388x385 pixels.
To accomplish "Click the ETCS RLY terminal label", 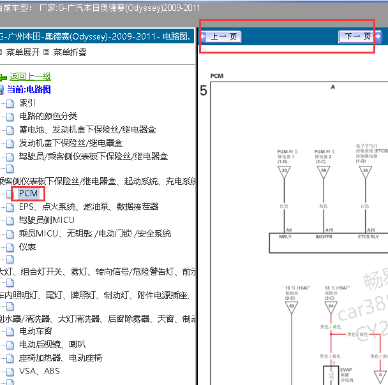I will click(368, 236).
